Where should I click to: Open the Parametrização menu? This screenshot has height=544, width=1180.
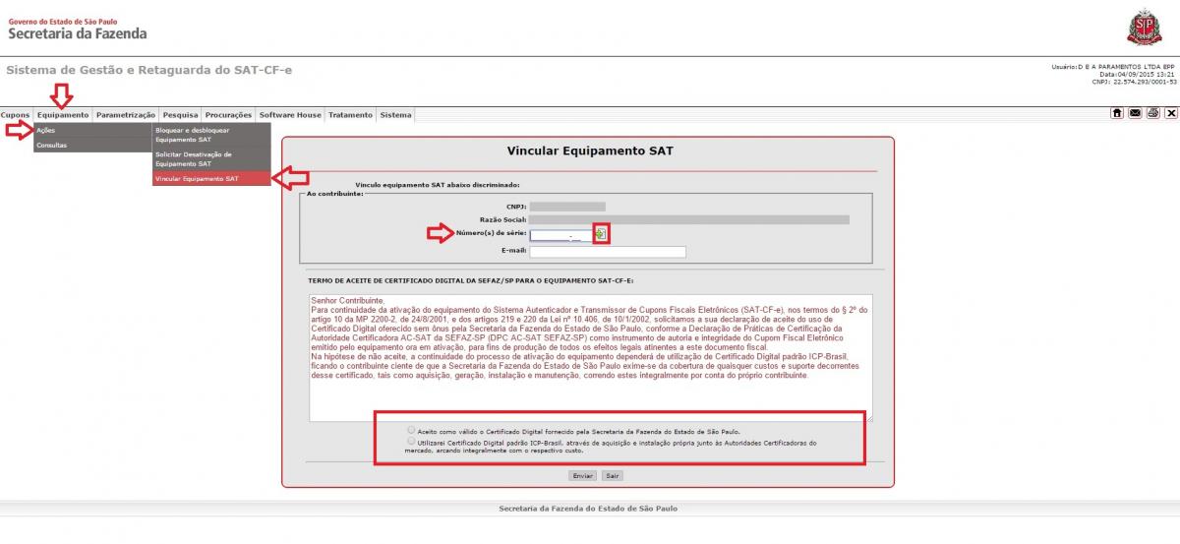click(126, 115)
